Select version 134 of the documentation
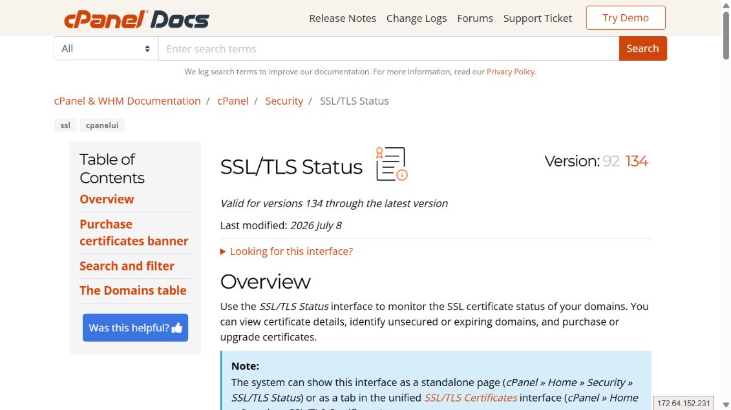The height and width of the screenshot is (410, 731). pyautogui.click(x=637, y=161)
